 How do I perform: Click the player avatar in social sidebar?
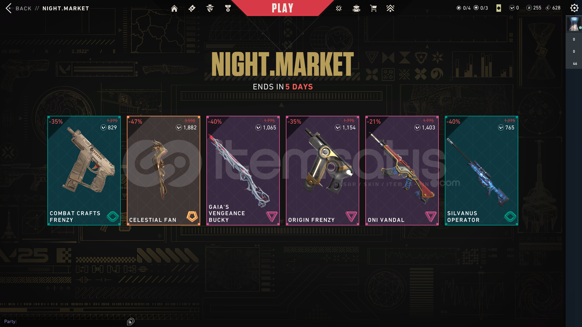(x=574, y=24)
